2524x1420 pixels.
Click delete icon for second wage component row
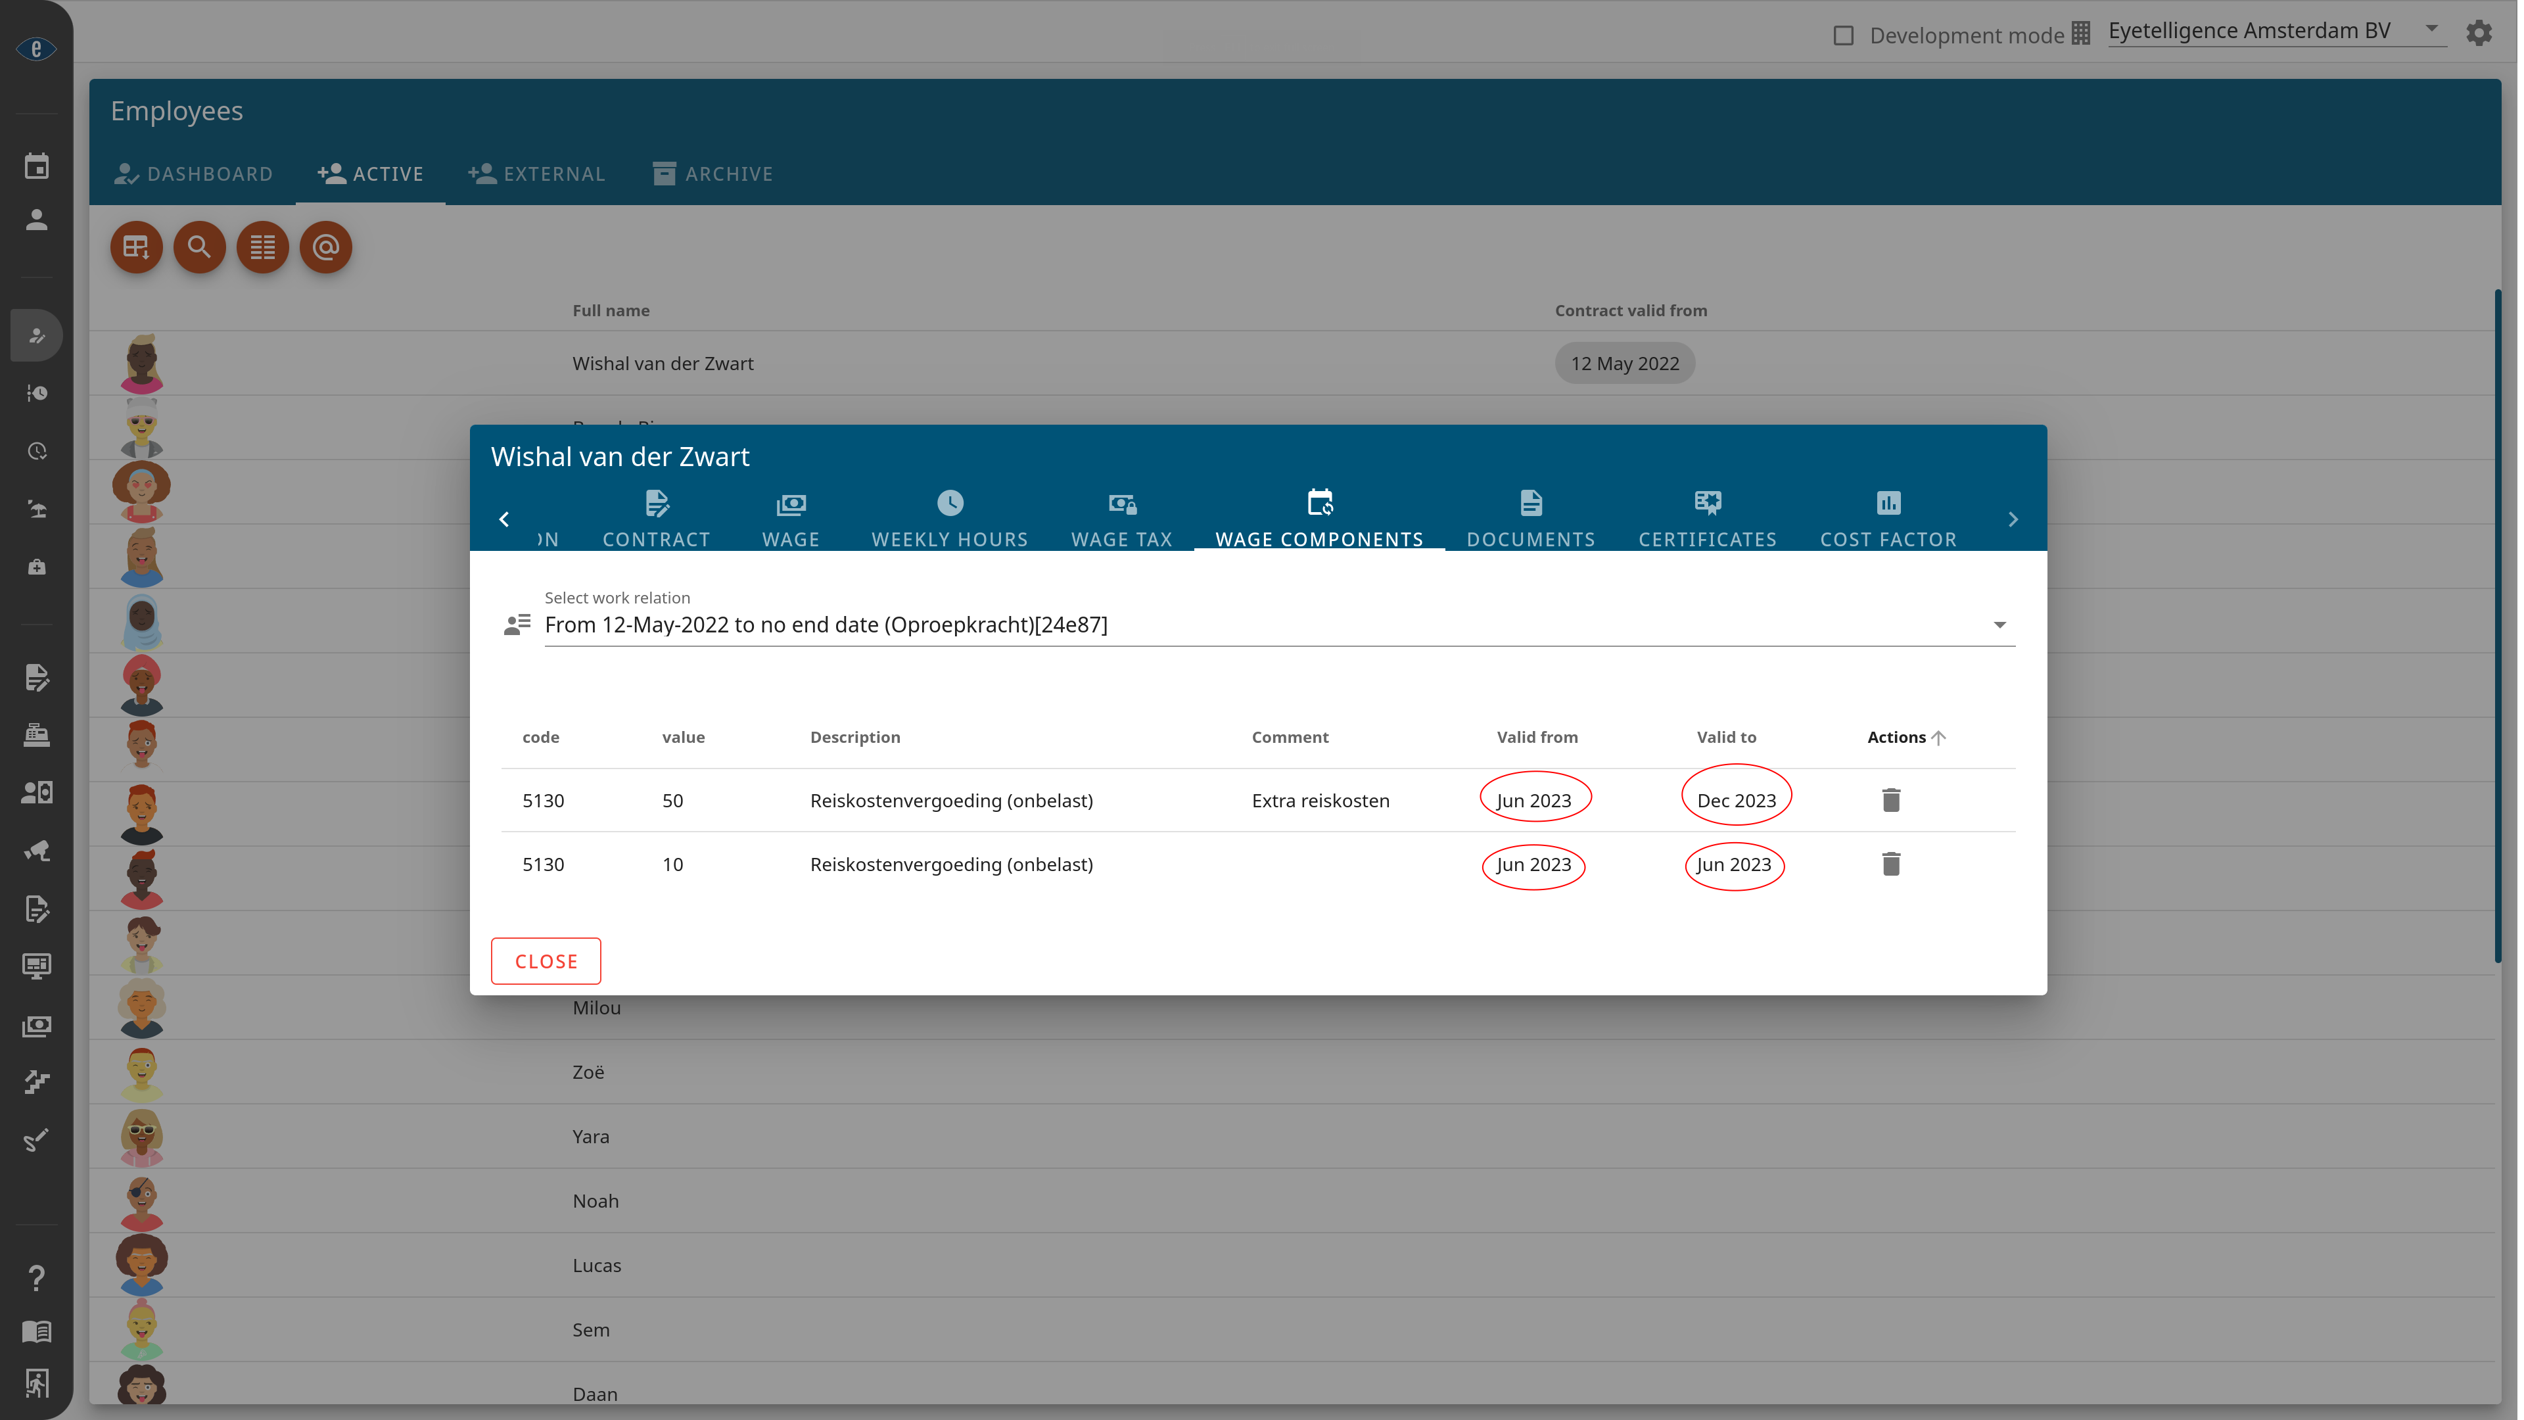click(x=1891, y=863)
